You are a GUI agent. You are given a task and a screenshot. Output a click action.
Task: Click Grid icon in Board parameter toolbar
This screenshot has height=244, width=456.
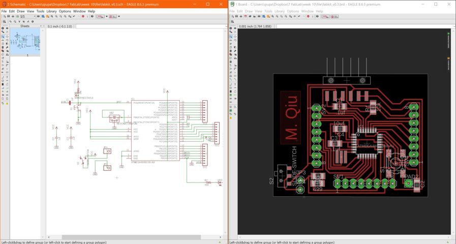coord(232,21)
